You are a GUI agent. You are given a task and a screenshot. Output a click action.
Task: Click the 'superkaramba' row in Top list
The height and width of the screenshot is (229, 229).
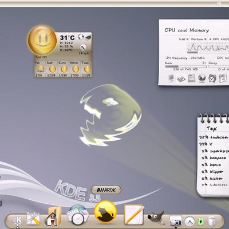click(215, 151)
